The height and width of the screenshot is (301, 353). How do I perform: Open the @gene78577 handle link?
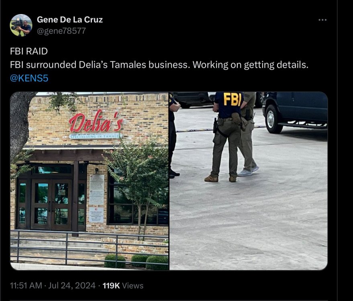(61, 31)
